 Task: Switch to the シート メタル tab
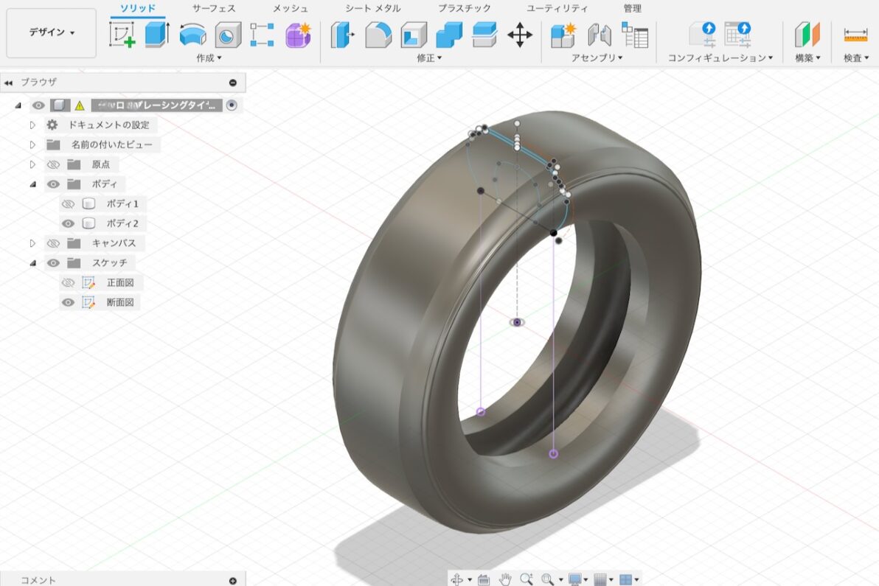click(373, 9)
